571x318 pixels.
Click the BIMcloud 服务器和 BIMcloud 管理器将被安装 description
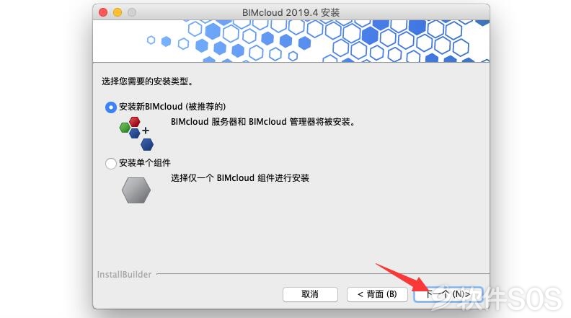pos(263,122)
